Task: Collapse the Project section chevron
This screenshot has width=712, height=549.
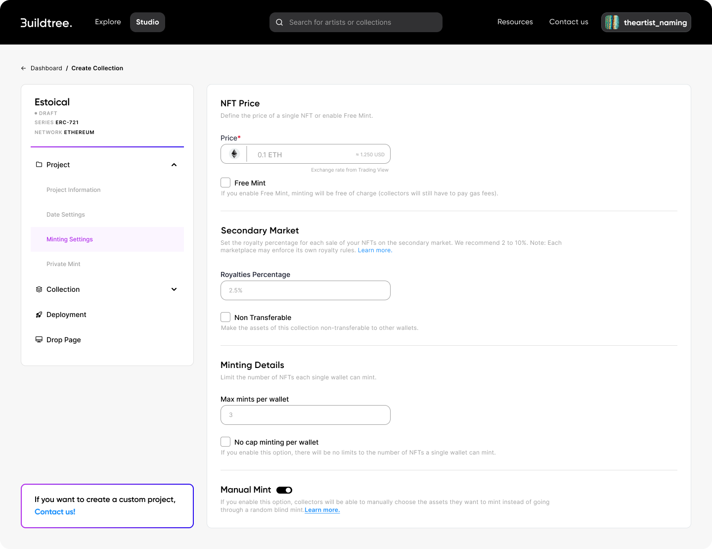Action: click(x=174, y=165)
